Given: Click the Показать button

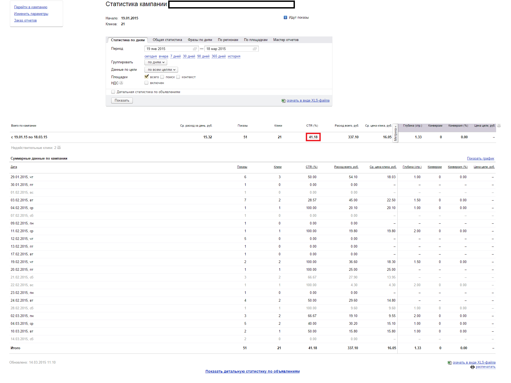Looking at the screenshot, I should click(122, 101).
